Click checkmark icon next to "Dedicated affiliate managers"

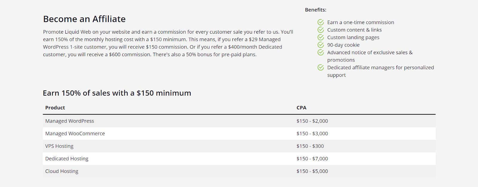[x=321, y=68]
